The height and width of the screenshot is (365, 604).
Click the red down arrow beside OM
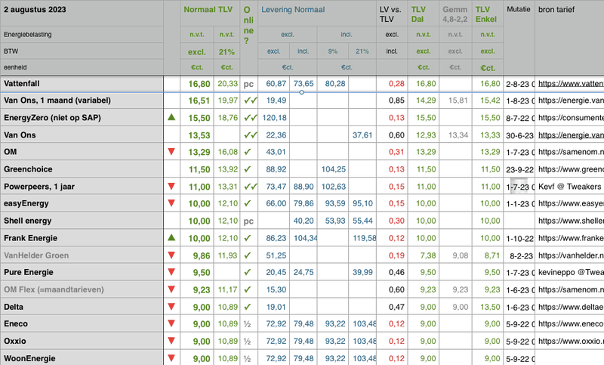[x=172, y=152]
